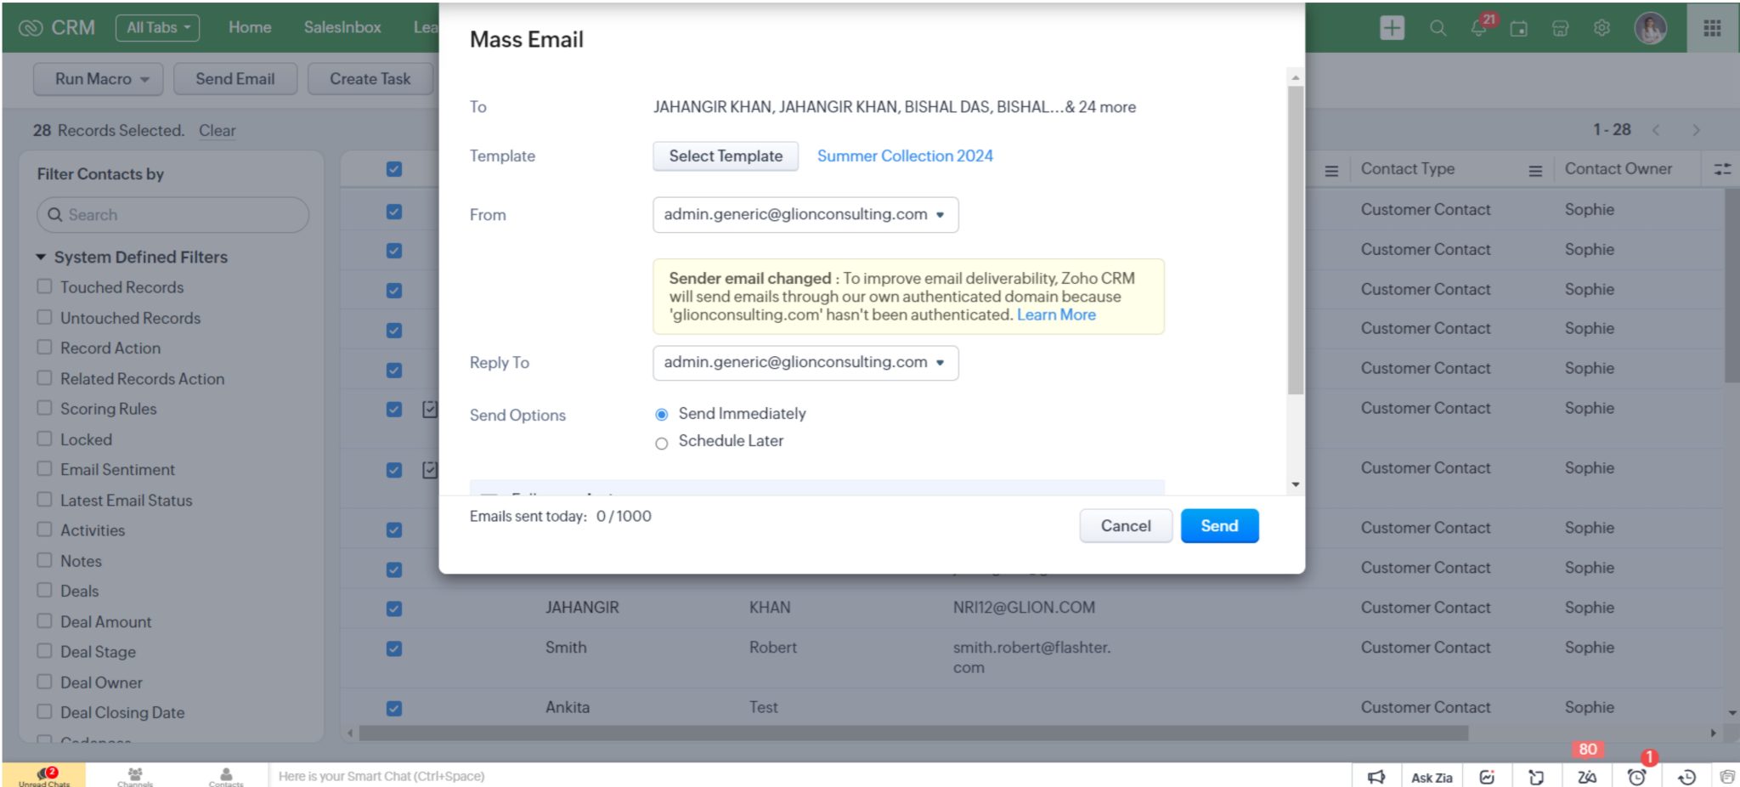Open Contacts in the bottom chat bar

click(x=226, y=777)
